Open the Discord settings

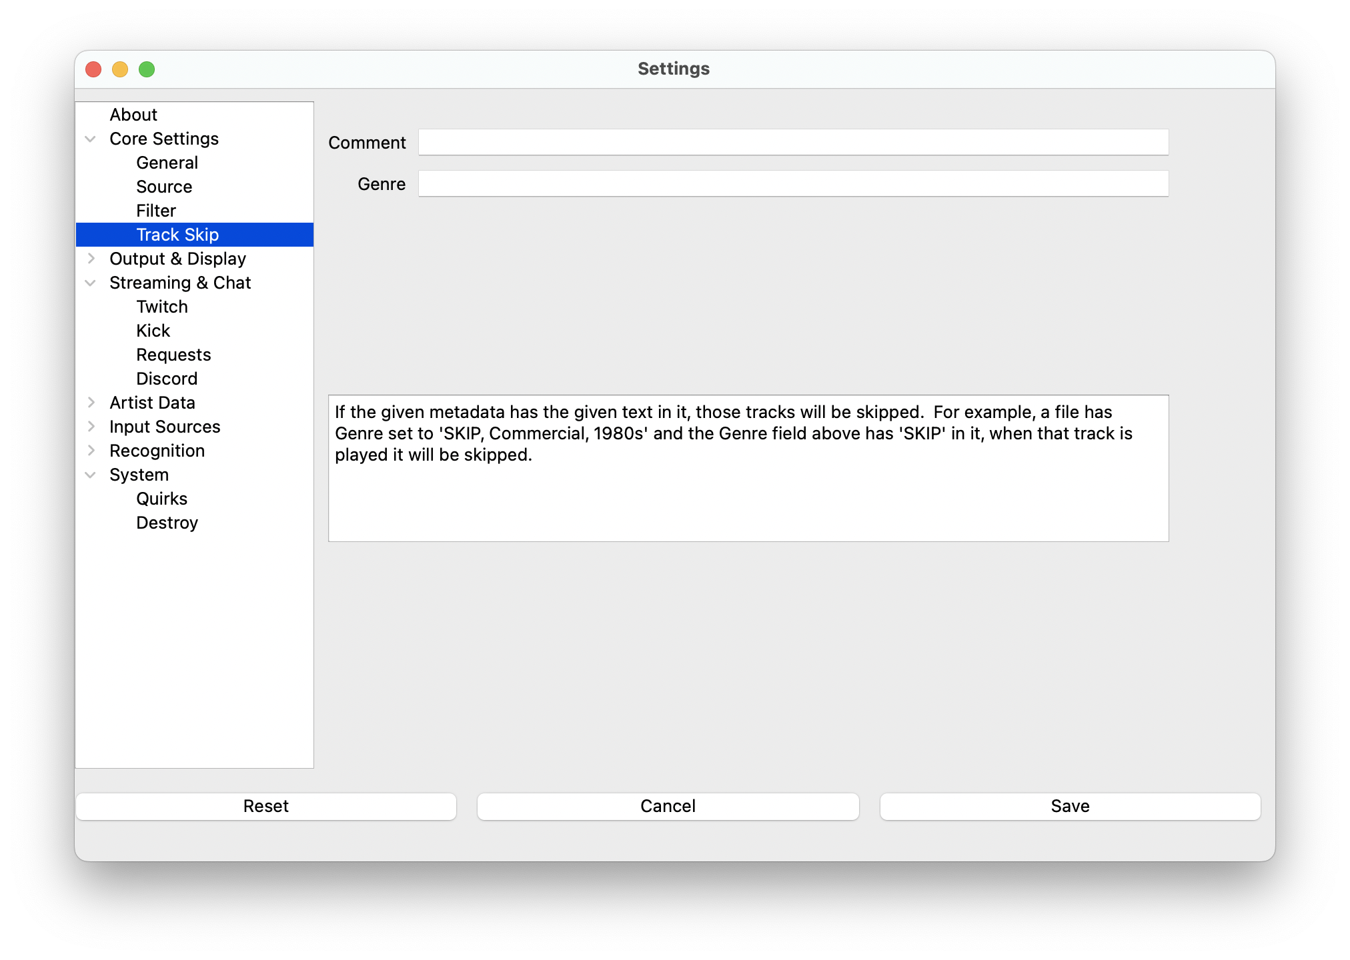pos(167,379)
